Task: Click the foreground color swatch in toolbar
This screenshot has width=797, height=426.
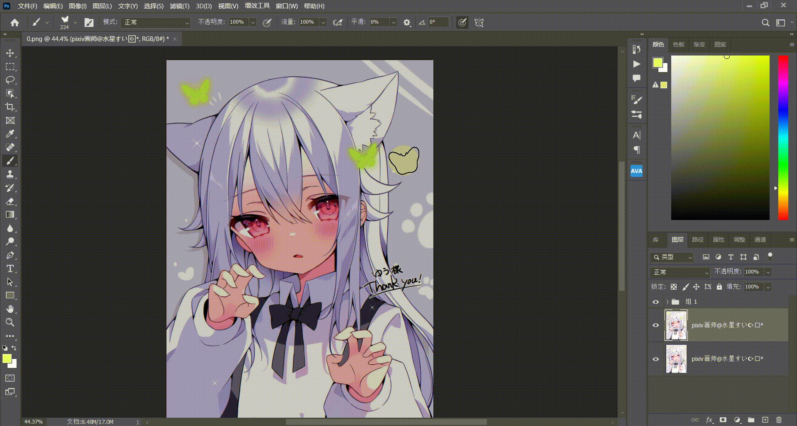Action: (7, 358)
